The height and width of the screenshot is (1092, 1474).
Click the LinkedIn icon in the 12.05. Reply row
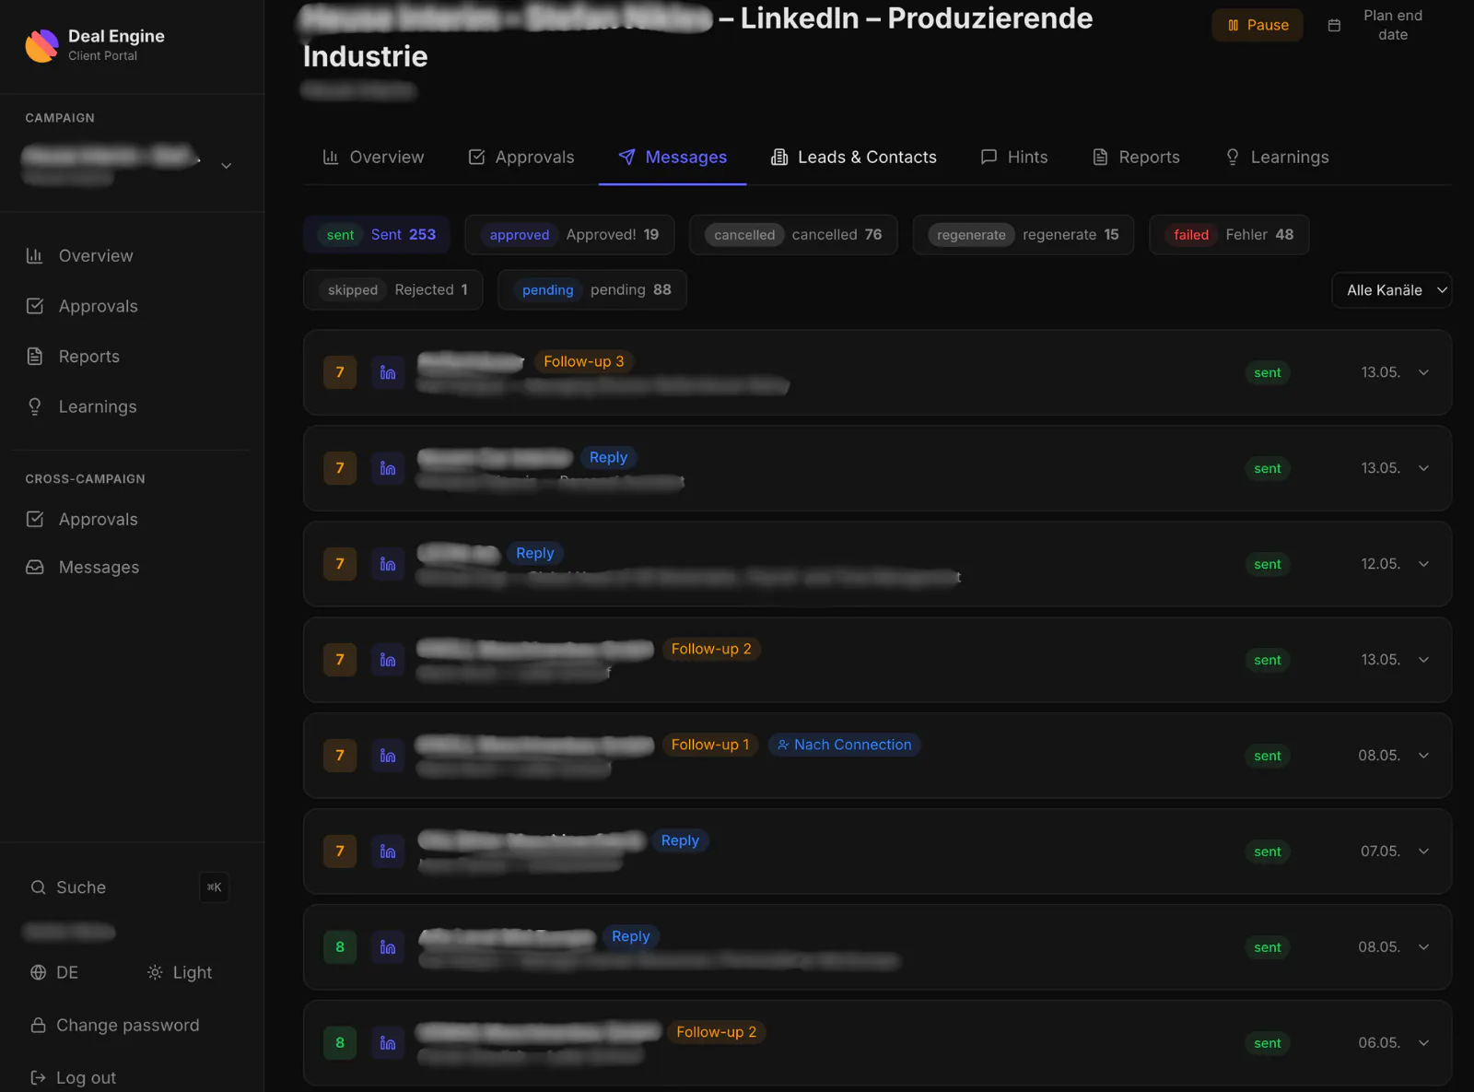tap(388, 564)
